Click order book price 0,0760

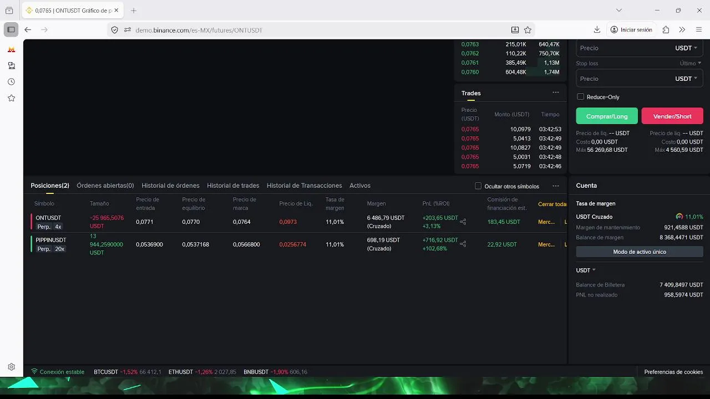pyautogui.click(x=470, y=72)
